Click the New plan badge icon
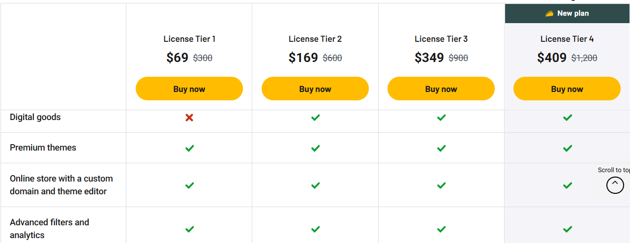The width and height of the screenshot is (630, 243). [549, 14]
